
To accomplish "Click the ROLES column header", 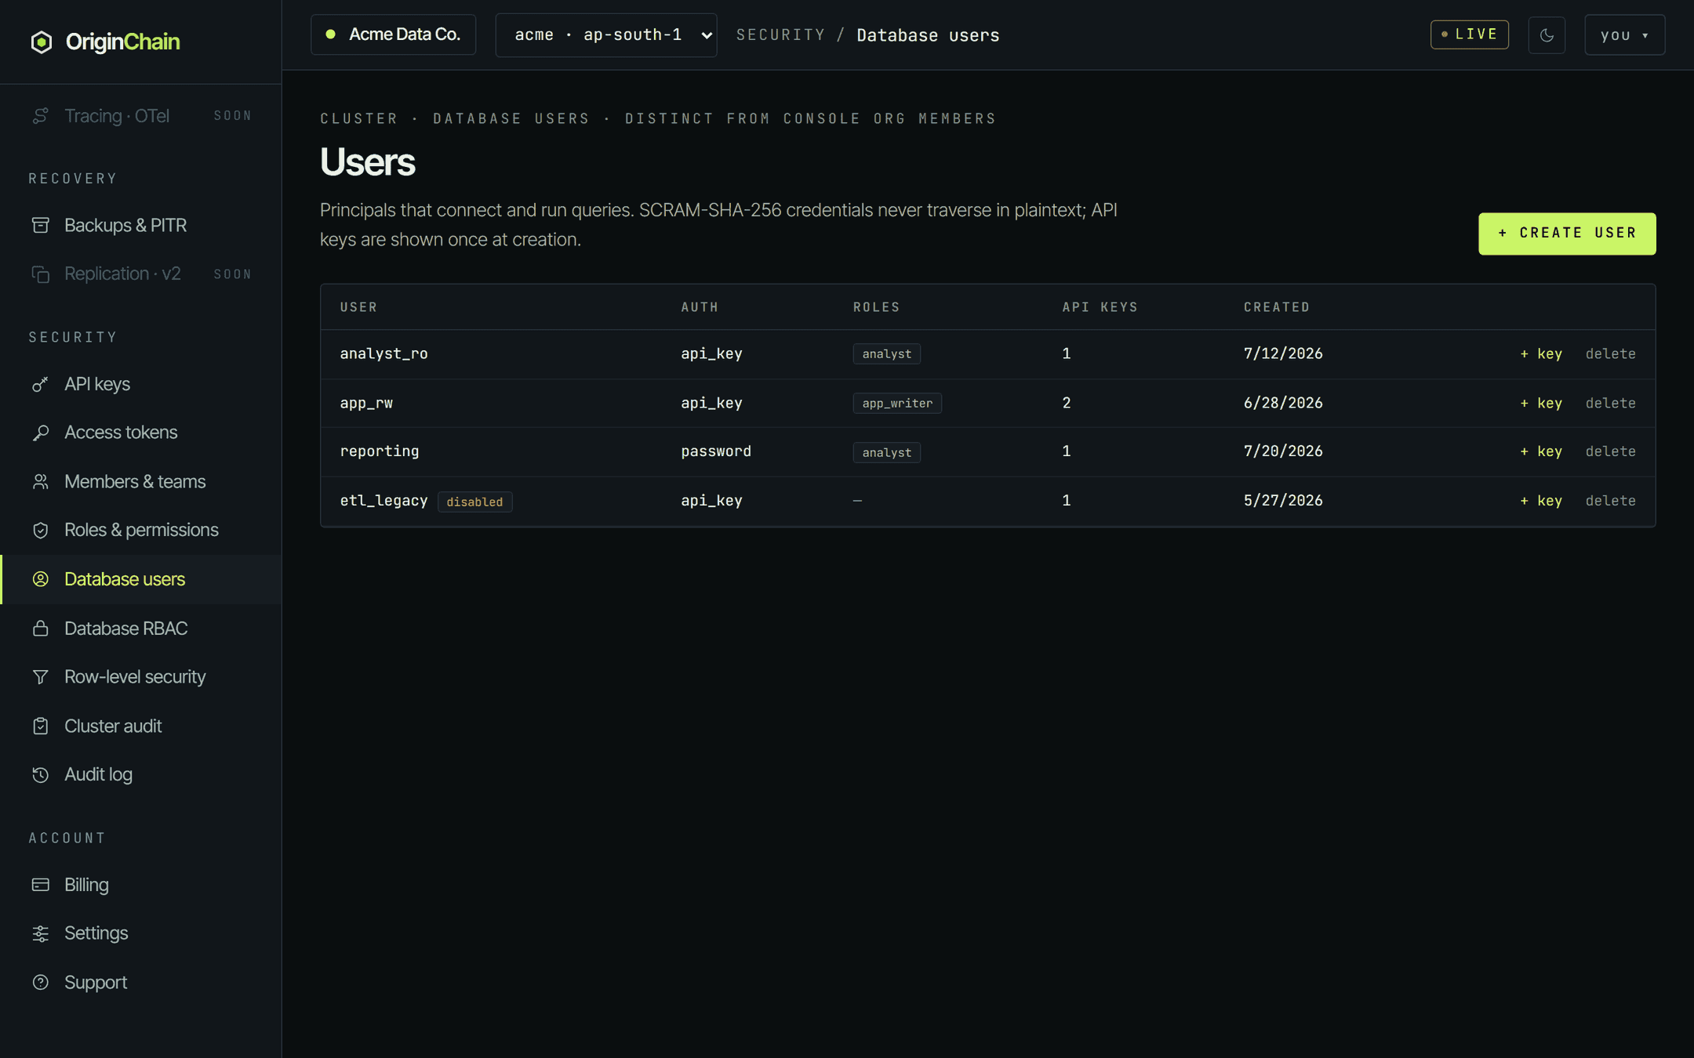I will click(877, 307).
